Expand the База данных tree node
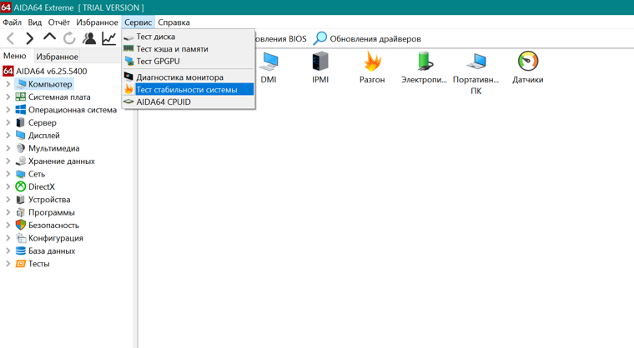The height and width of the screenshot is (348, 634). (8, 251)
